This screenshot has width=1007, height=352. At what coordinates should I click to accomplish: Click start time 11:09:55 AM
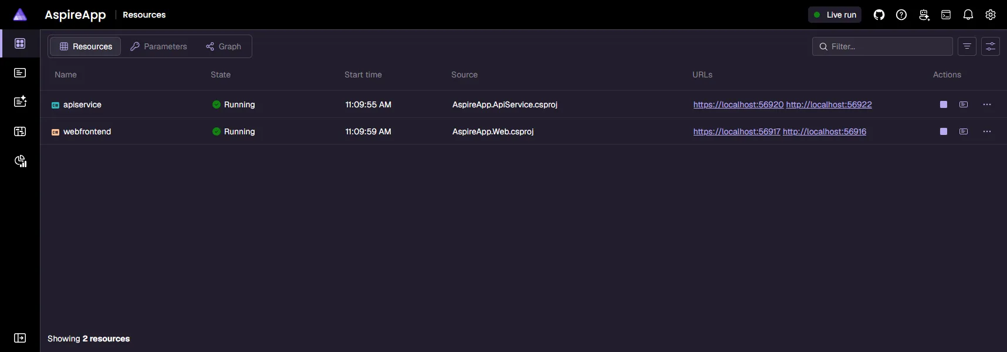(368, 104)
